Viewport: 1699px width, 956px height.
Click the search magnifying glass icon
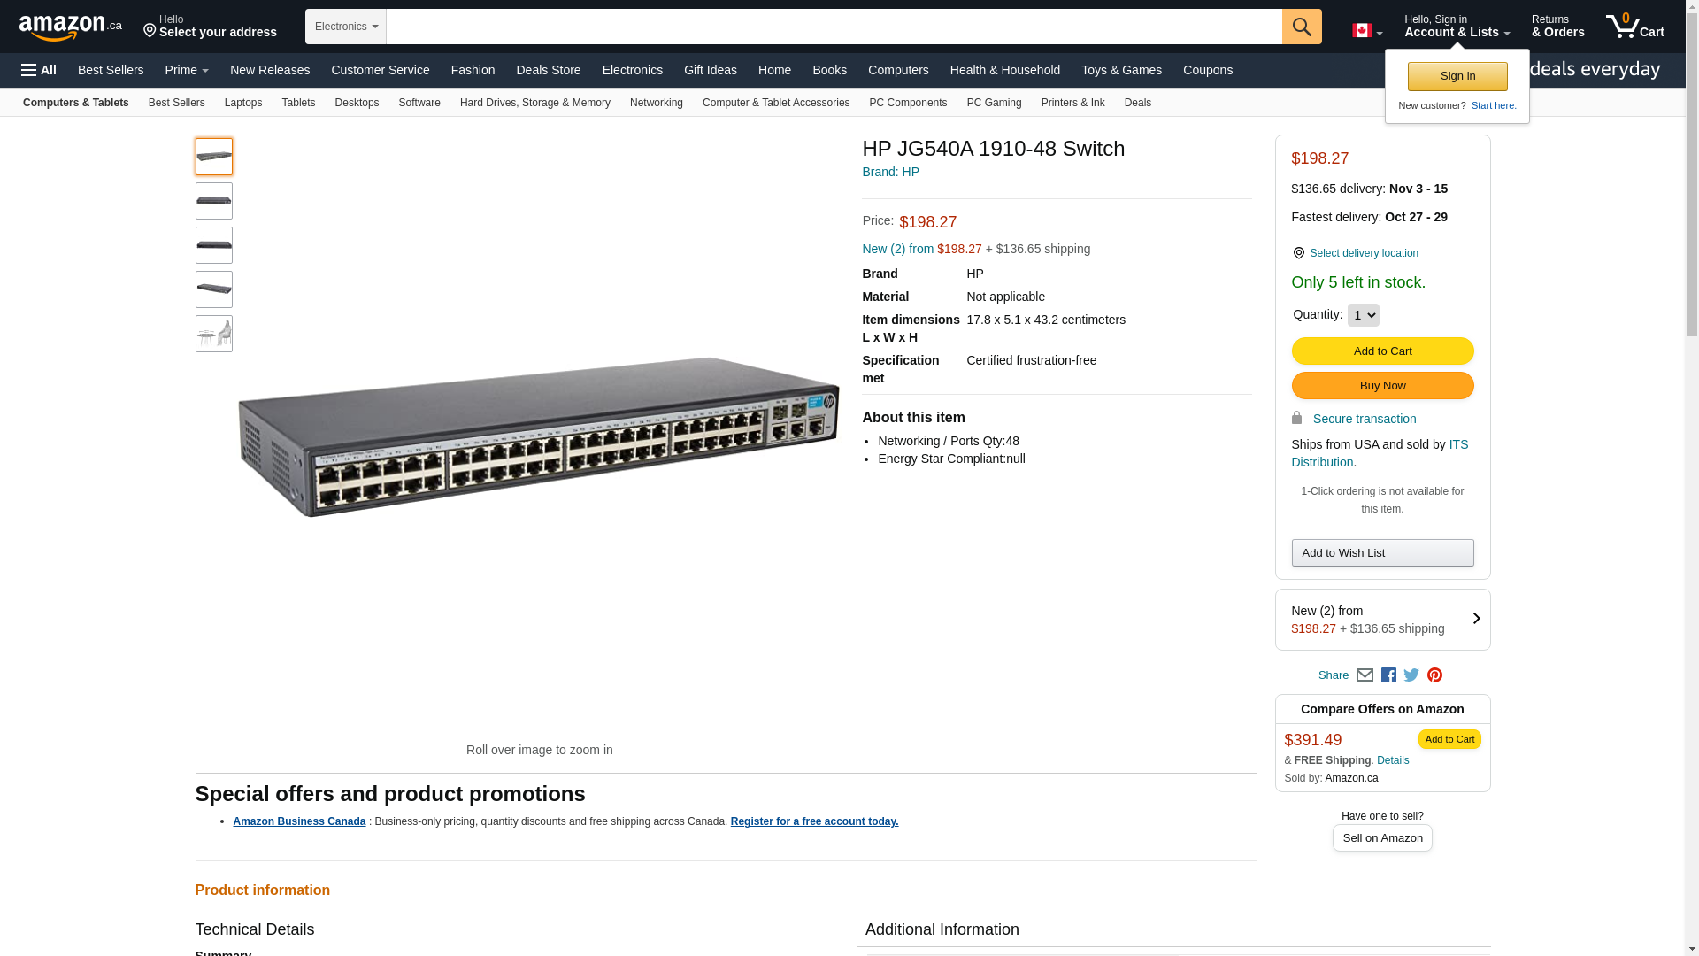[1301, 27]
